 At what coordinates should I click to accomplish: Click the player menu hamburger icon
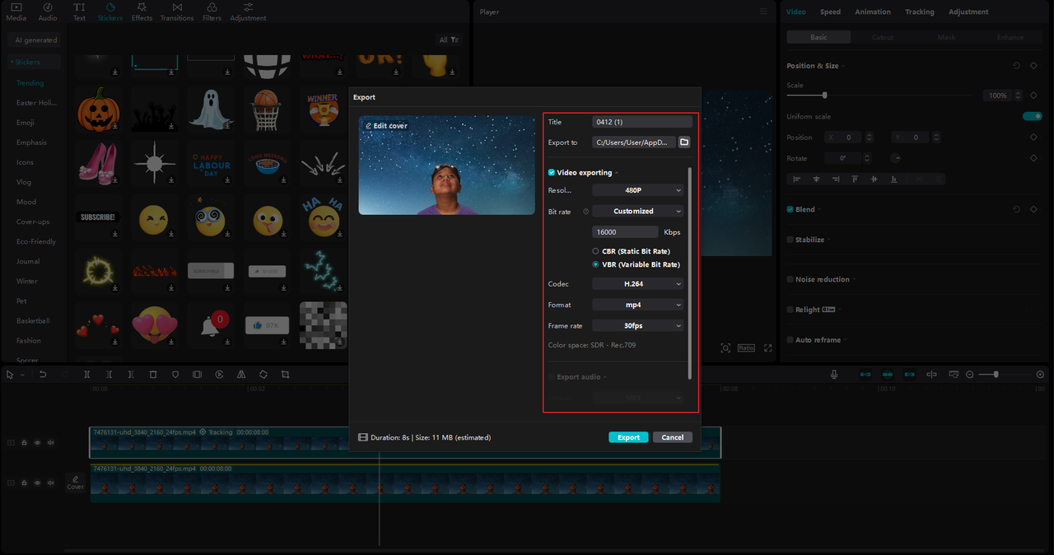[x=763, y=12]
